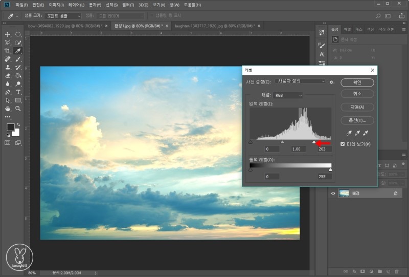Open the Levels preset gear options
Viewport: 409px width, 277px height.
pyautogui.click(x=332, y=81)
